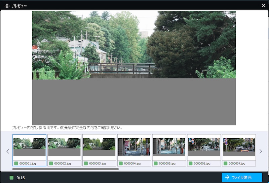
Task: Click the large preview image
Action: pyautogui.click(x=134, y=68)
